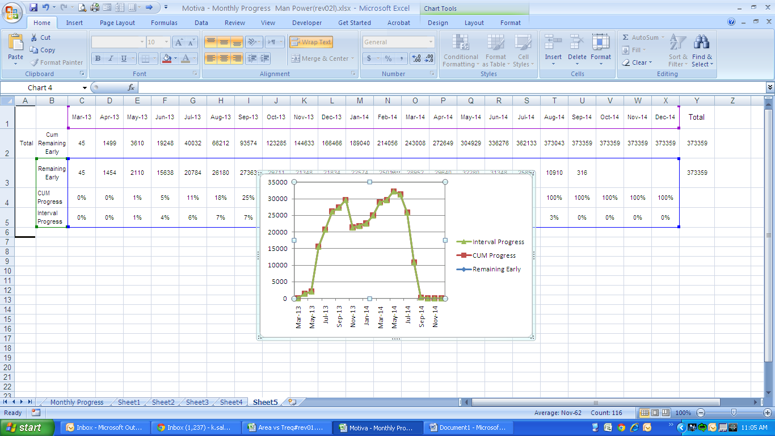The image size is (775, 436).
Task: Toggle bold formatting
Action: click(x=98, y=58)
